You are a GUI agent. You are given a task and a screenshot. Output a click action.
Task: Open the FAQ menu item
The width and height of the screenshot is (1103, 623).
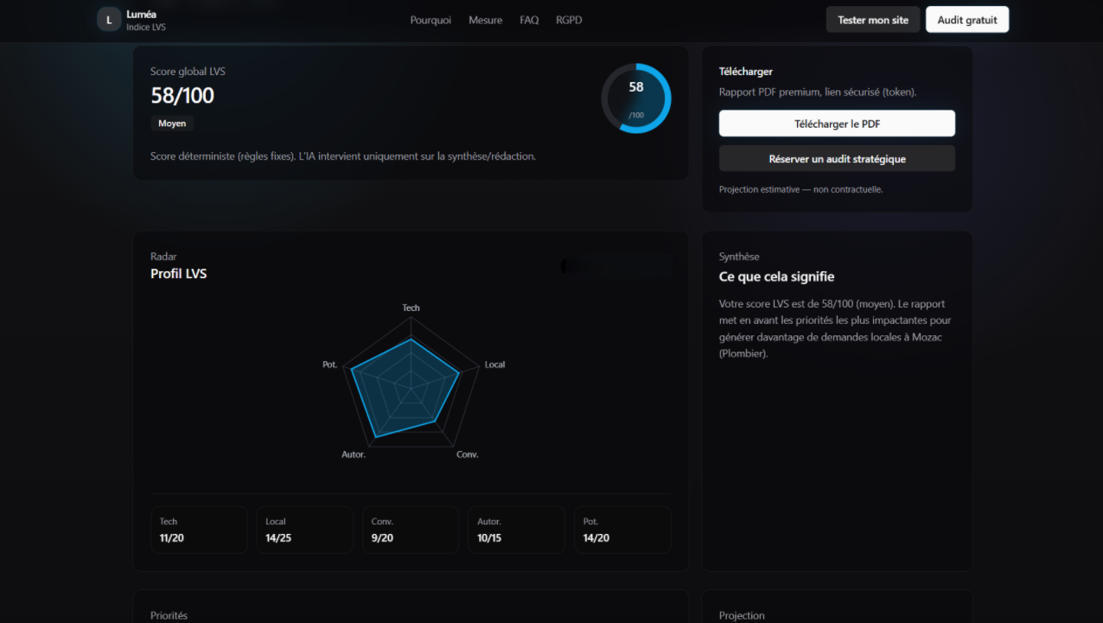529,20
